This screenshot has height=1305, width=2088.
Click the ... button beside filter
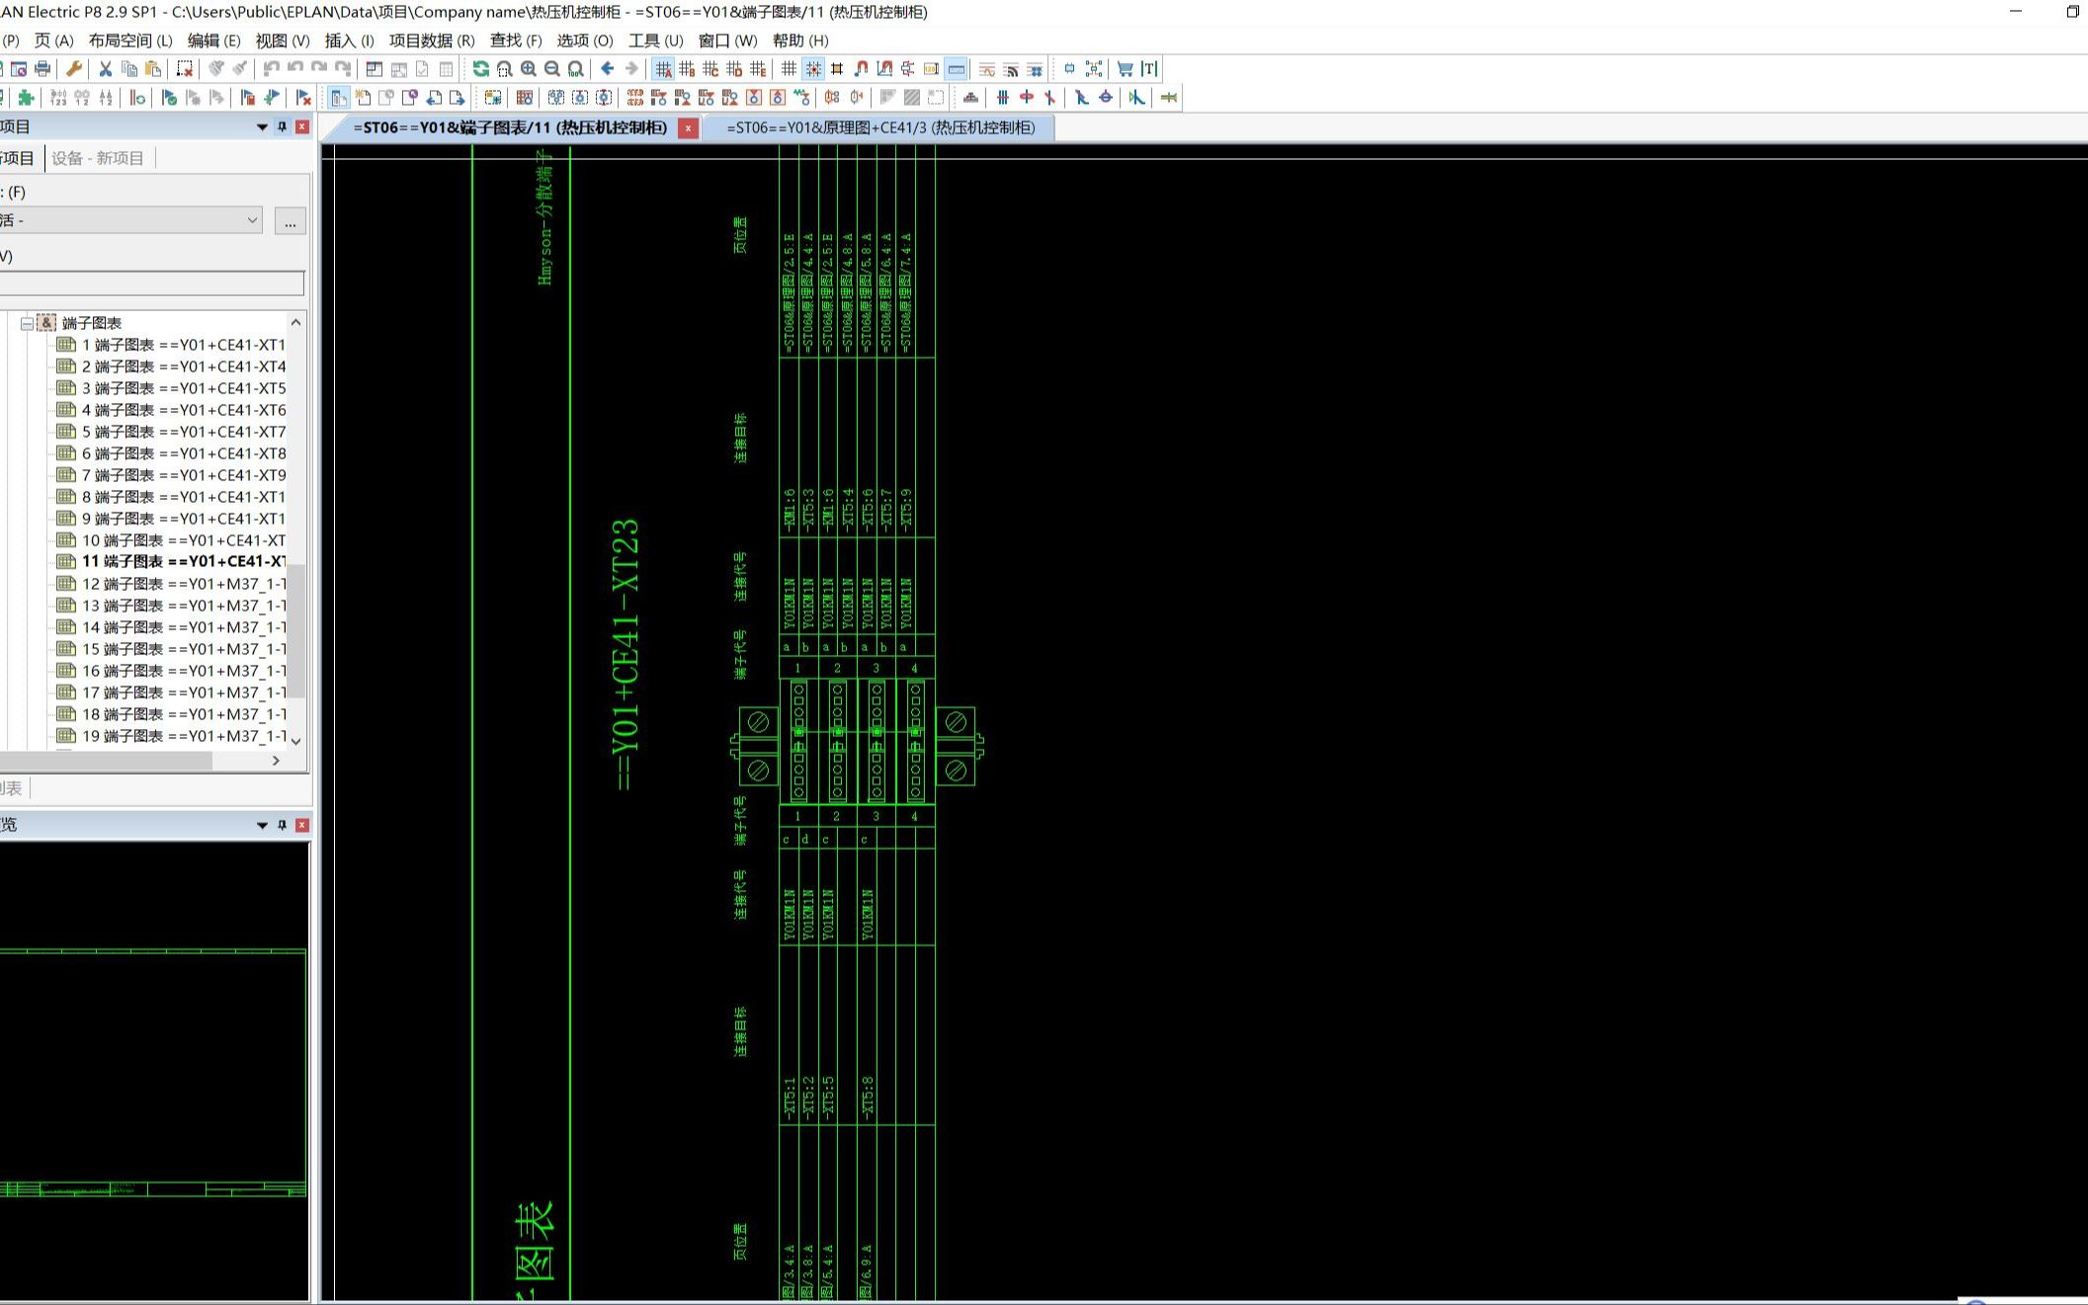pos(290,221)
